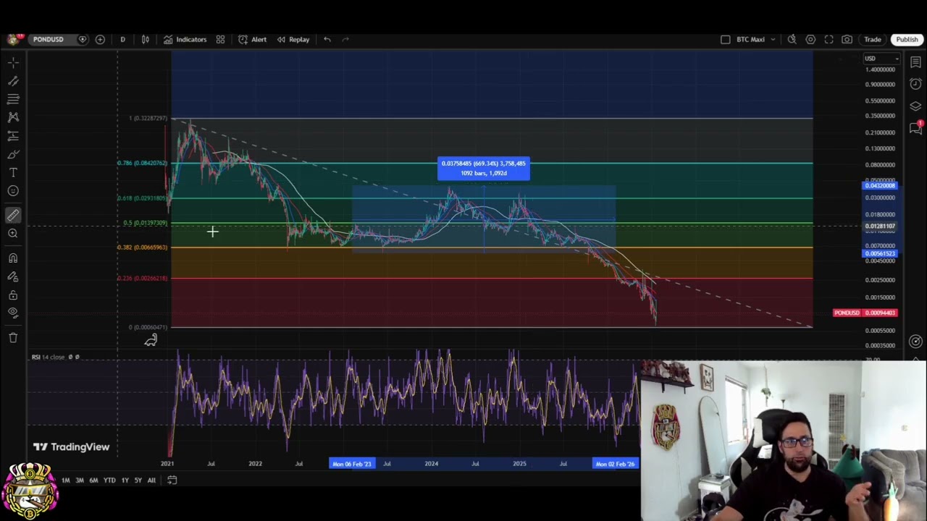Click the Mon 02 Feb '26 date marker
The image size is (927, 521).
click(615, 464)
